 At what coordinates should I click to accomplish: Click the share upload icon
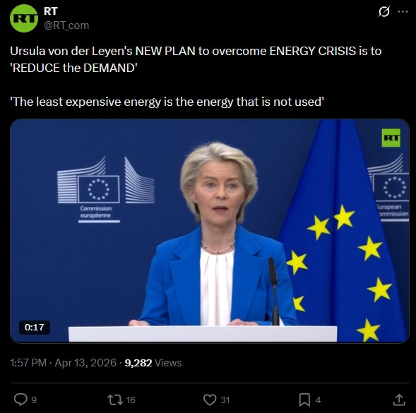click(x=399, y=400)
